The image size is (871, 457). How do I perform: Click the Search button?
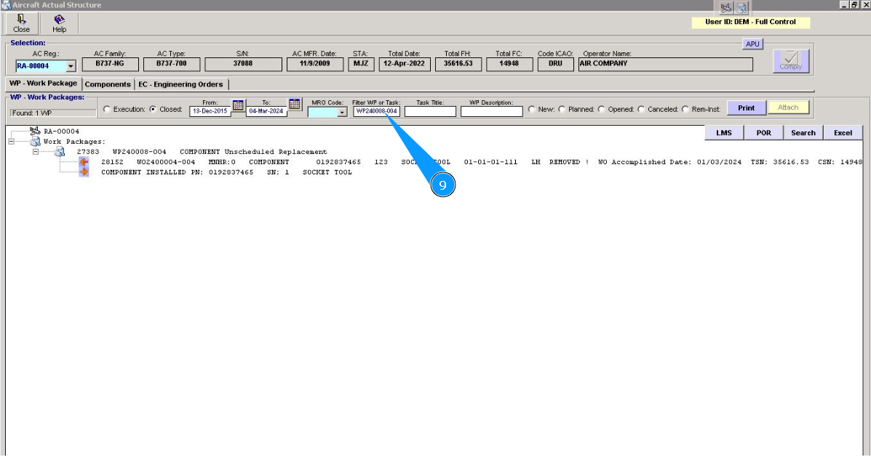click(x=803, y=132)
